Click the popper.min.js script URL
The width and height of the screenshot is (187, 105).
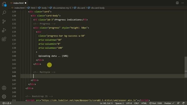(89, 100)
